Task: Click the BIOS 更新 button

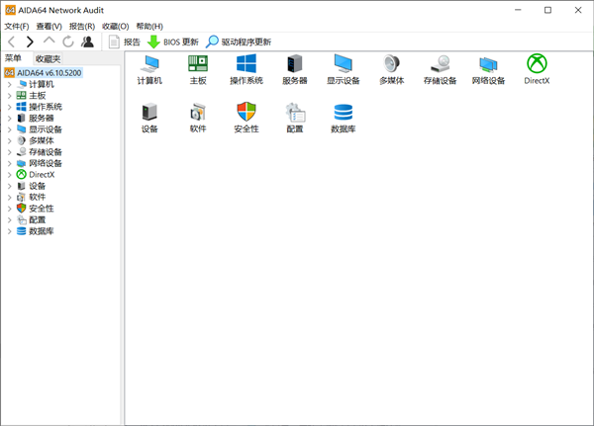Action: (x=173, y=42)
